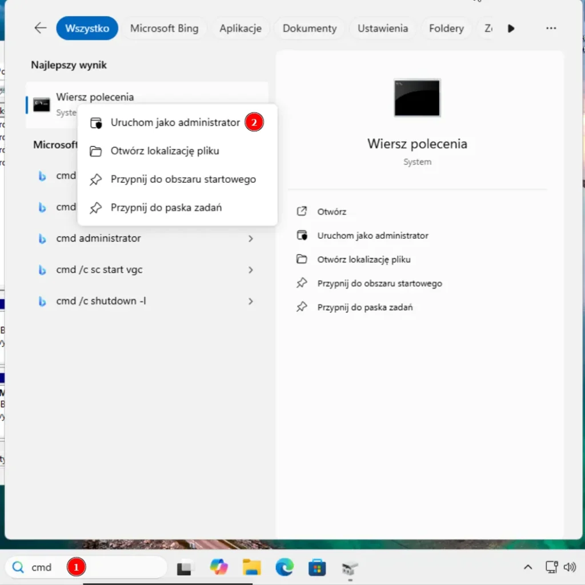Click the large Command Prompt preview icon

pyautogui.click(x=417, y=98)
